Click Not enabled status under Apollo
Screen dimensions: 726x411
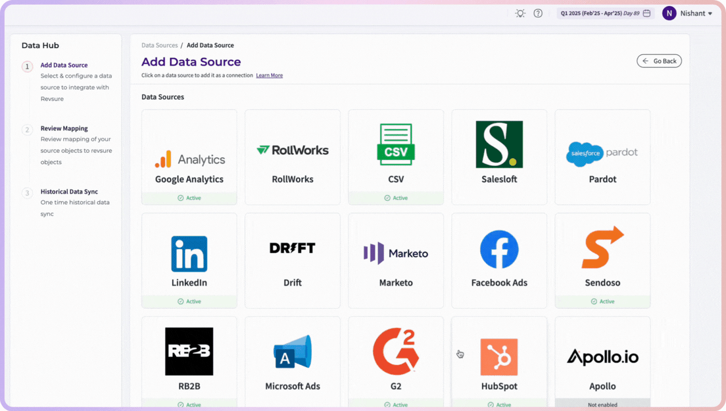(x=603, y=405)
